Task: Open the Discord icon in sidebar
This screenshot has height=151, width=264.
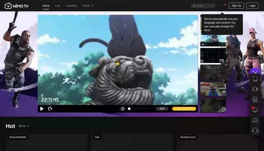Action: 255,120
